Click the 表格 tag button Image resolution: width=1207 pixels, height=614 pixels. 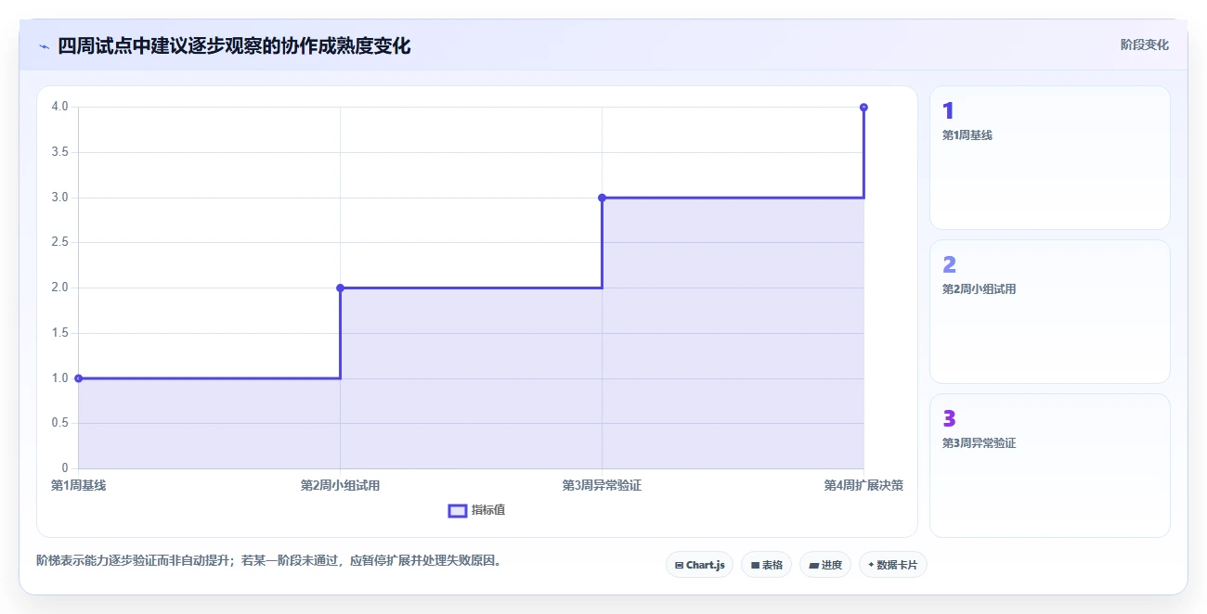point(766,565)
